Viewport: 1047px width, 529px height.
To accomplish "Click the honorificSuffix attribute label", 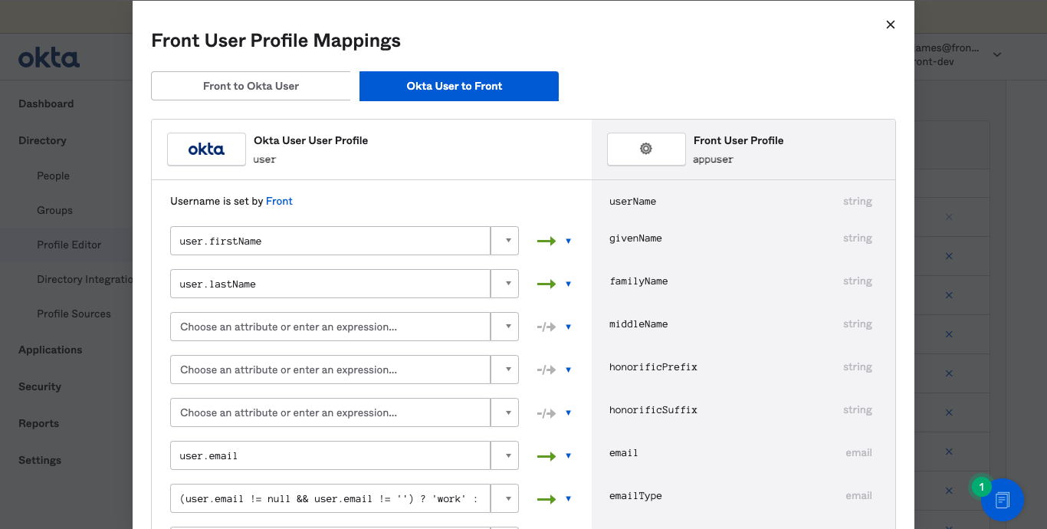I will click(x=653, y=409).
